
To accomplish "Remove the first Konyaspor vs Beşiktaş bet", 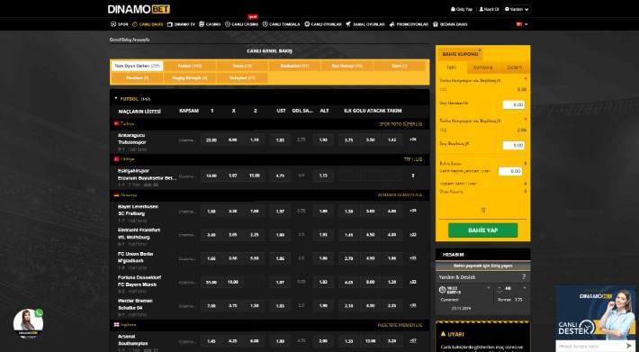I will coord(525,78).
